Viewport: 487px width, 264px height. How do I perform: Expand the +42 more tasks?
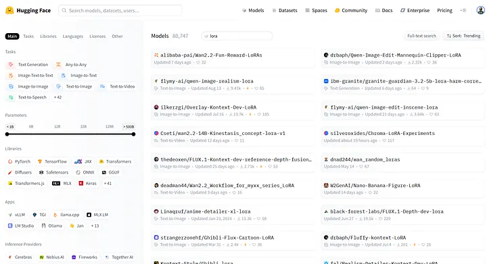pyautogui.click(x=57, y=97)
